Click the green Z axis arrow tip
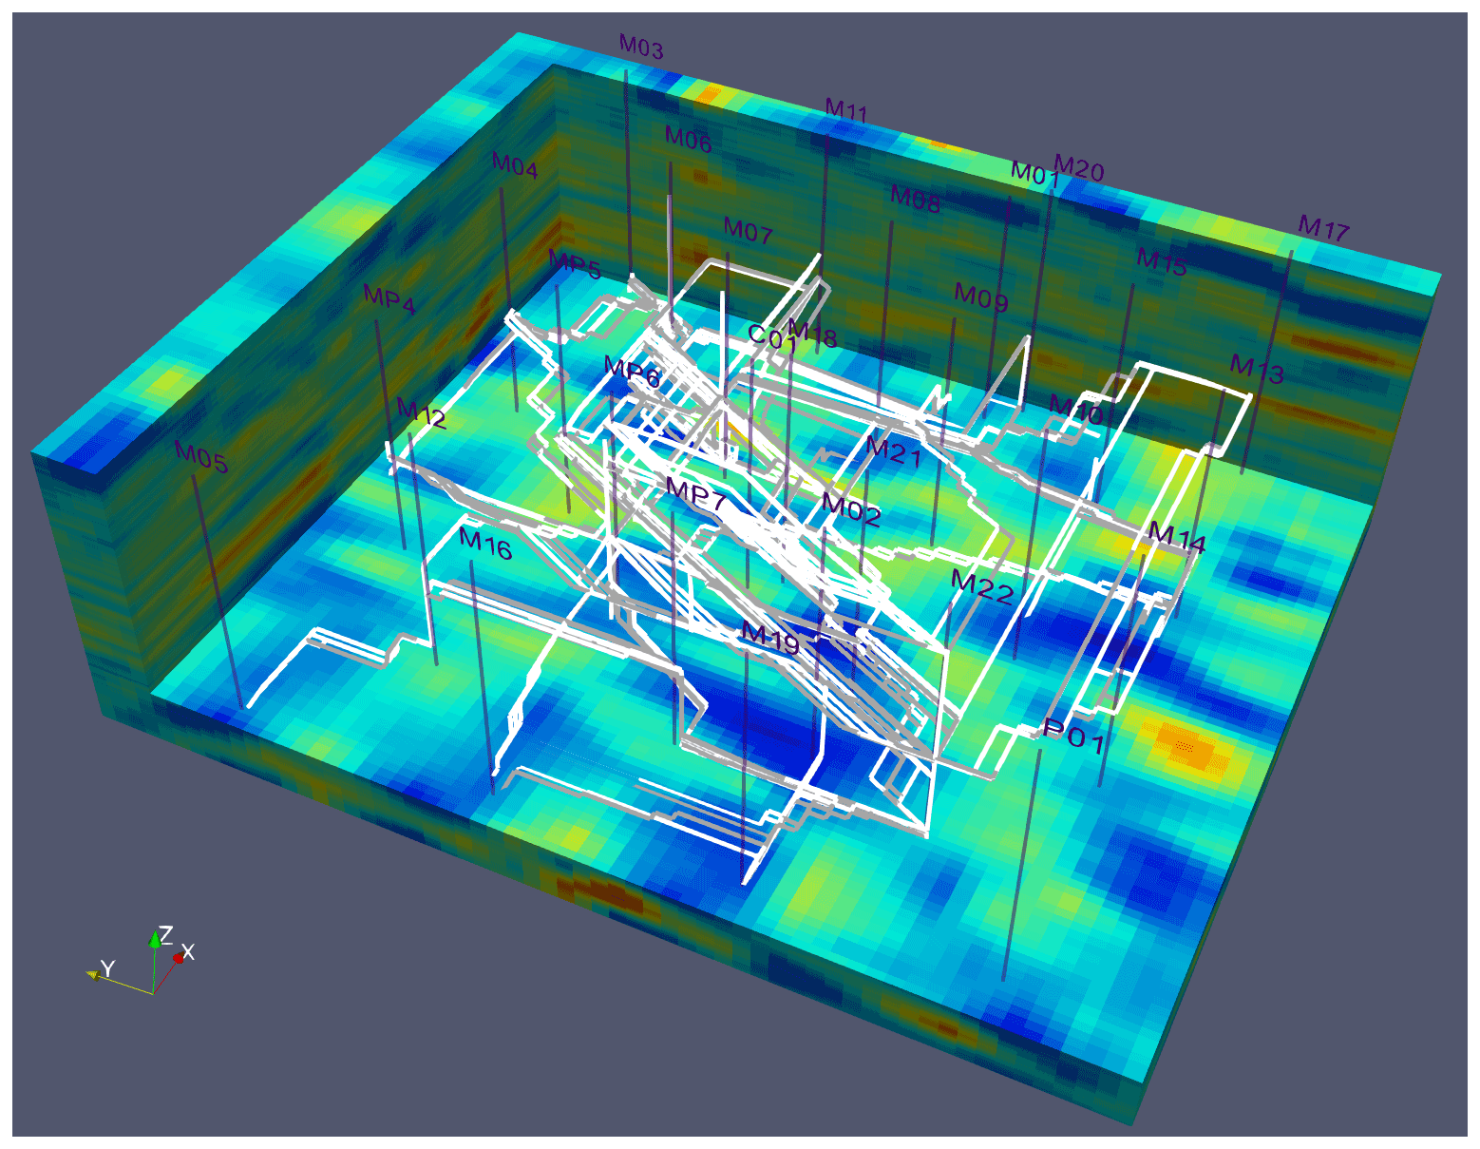Image resolution: width=1480 pixels, height=1149 pixels. coord(154,940)
